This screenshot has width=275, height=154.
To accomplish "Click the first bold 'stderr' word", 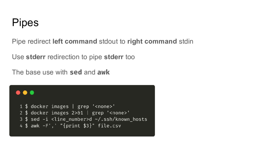I will 36,57.
